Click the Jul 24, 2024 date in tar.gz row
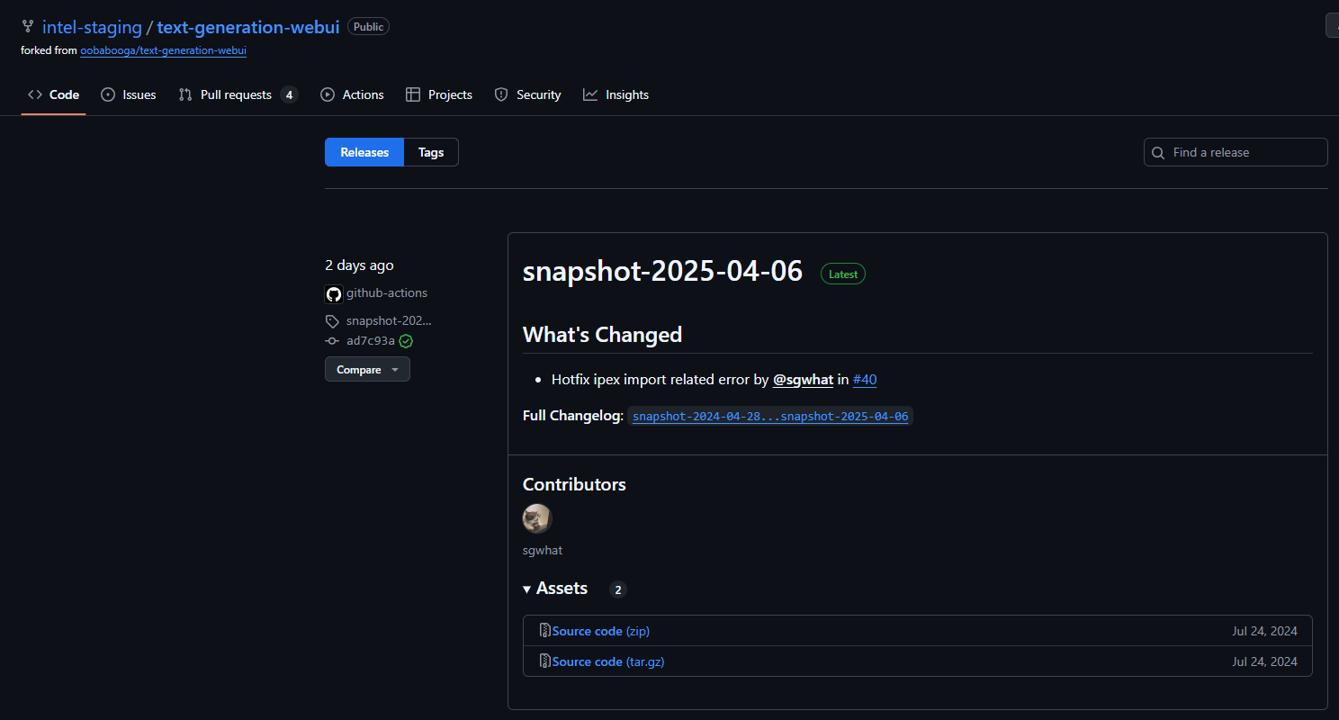1339x720 pixels. click(1264, 661)
